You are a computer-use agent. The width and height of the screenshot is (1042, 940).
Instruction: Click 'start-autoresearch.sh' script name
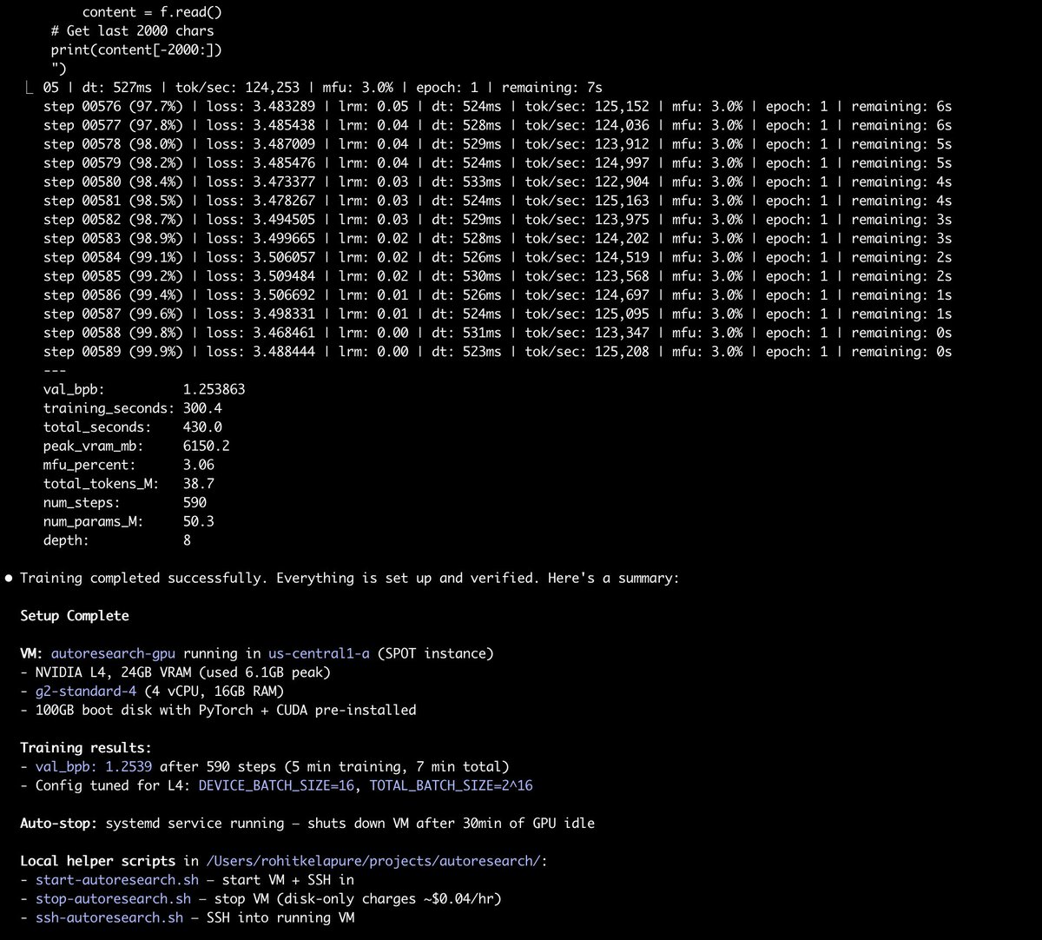117,880
